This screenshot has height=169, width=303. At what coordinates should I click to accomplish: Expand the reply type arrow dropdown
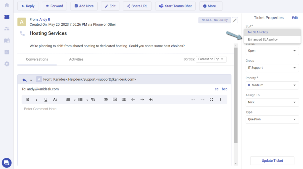31,80
